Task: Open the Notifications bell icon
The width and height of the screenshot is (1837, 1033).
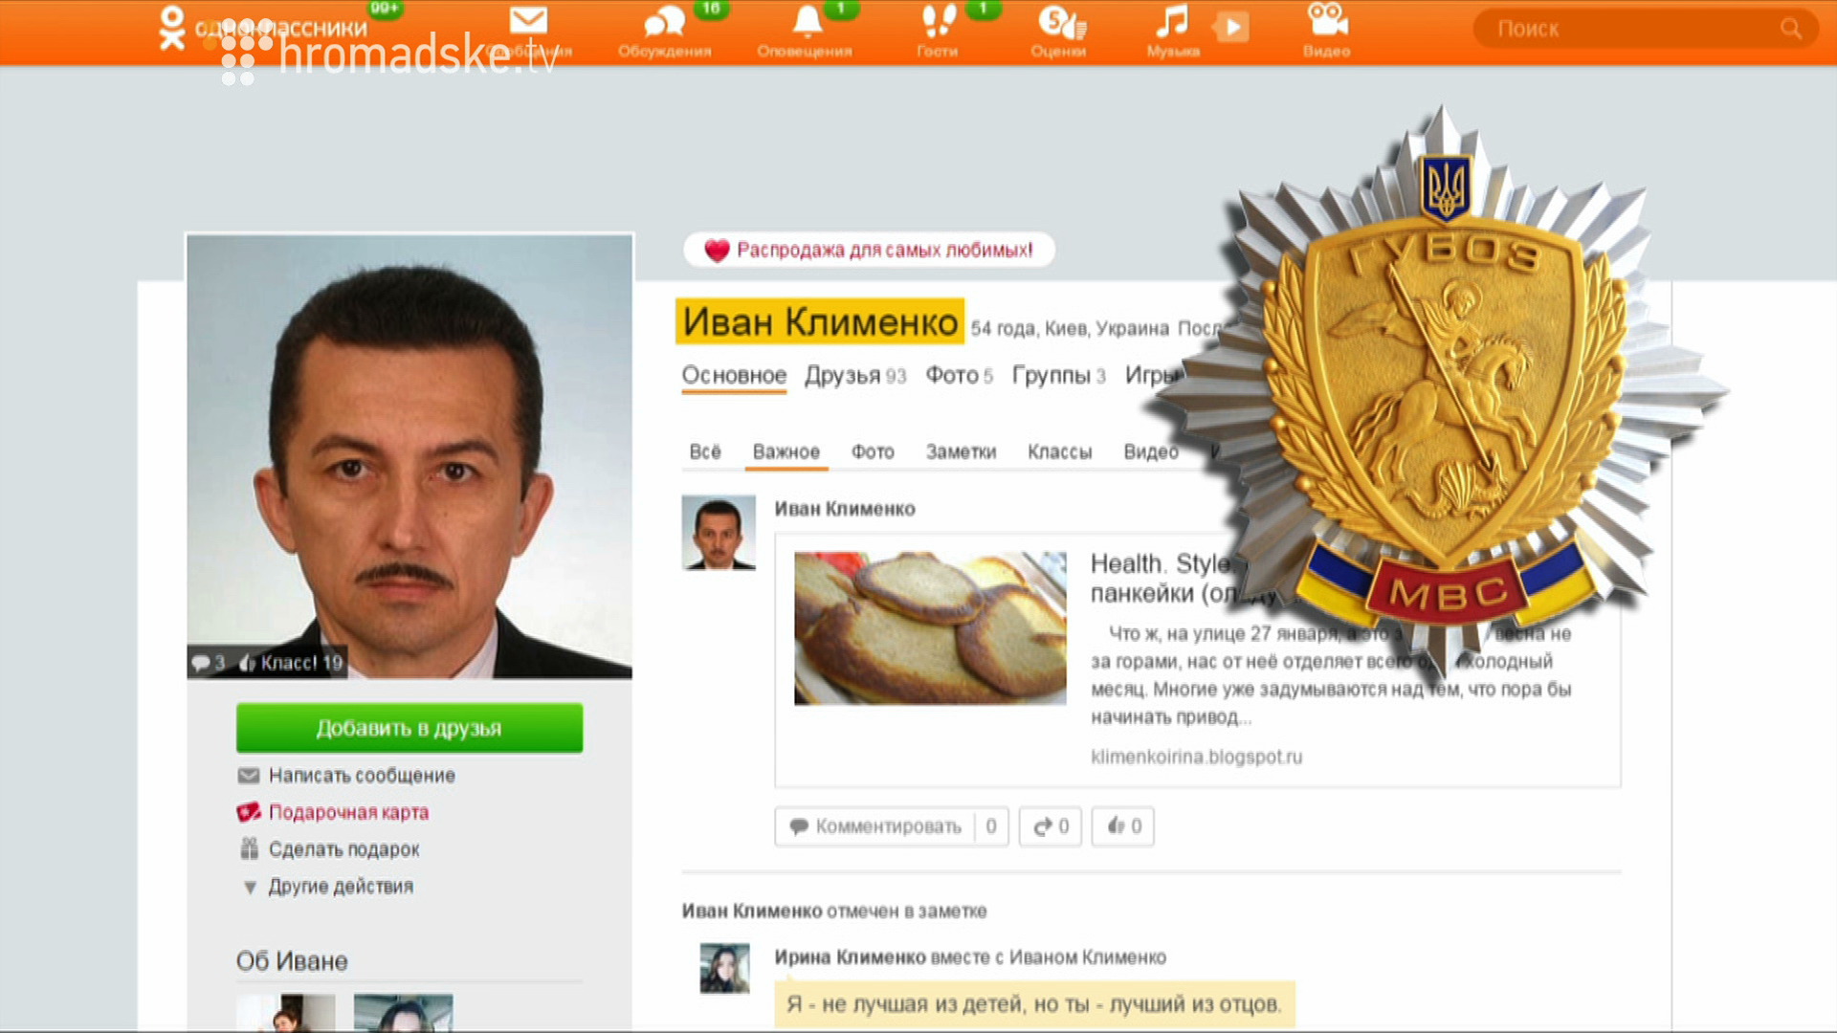Action: 807,22
